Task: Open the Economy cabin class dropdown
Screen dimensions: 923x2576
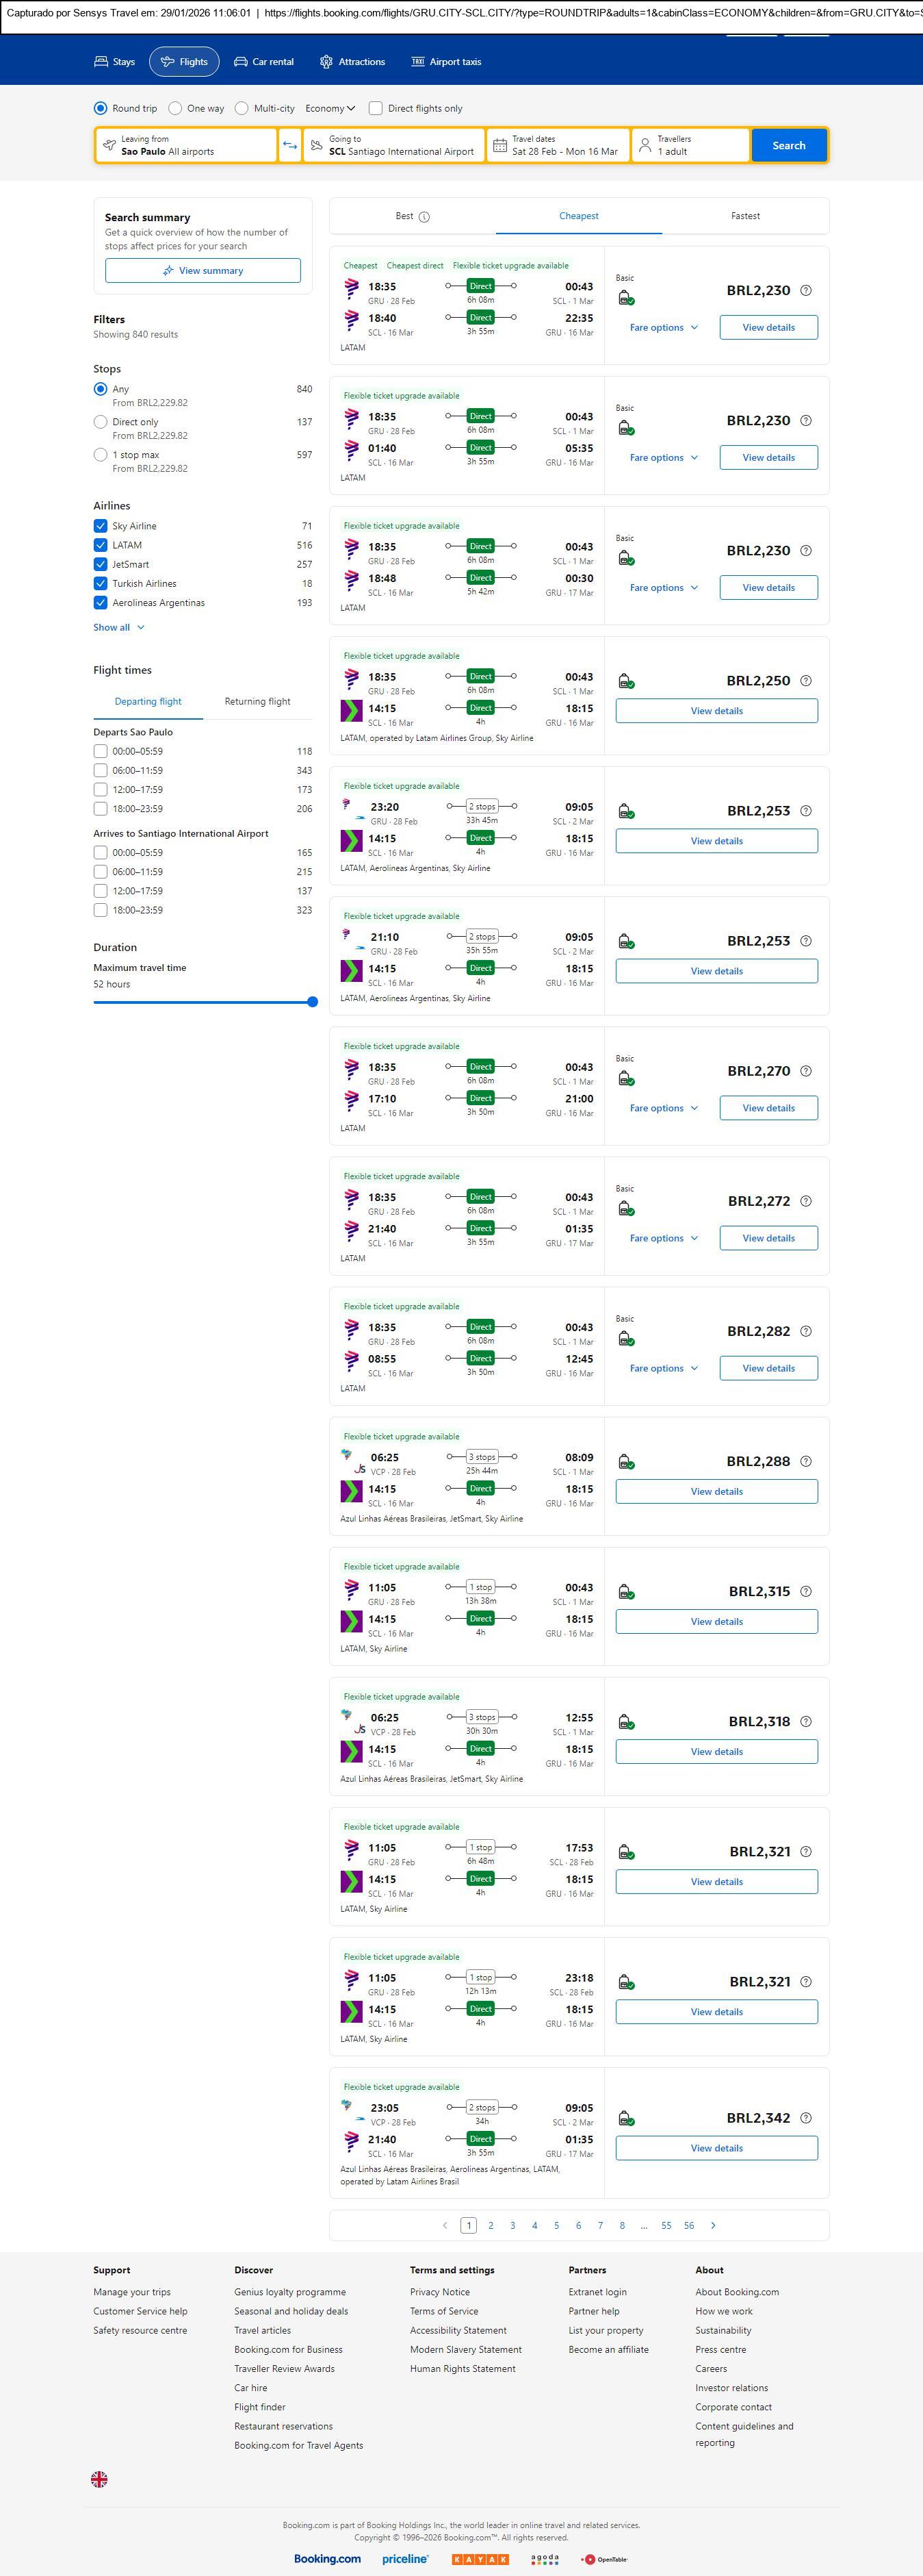Action: [x=330, y=108]
